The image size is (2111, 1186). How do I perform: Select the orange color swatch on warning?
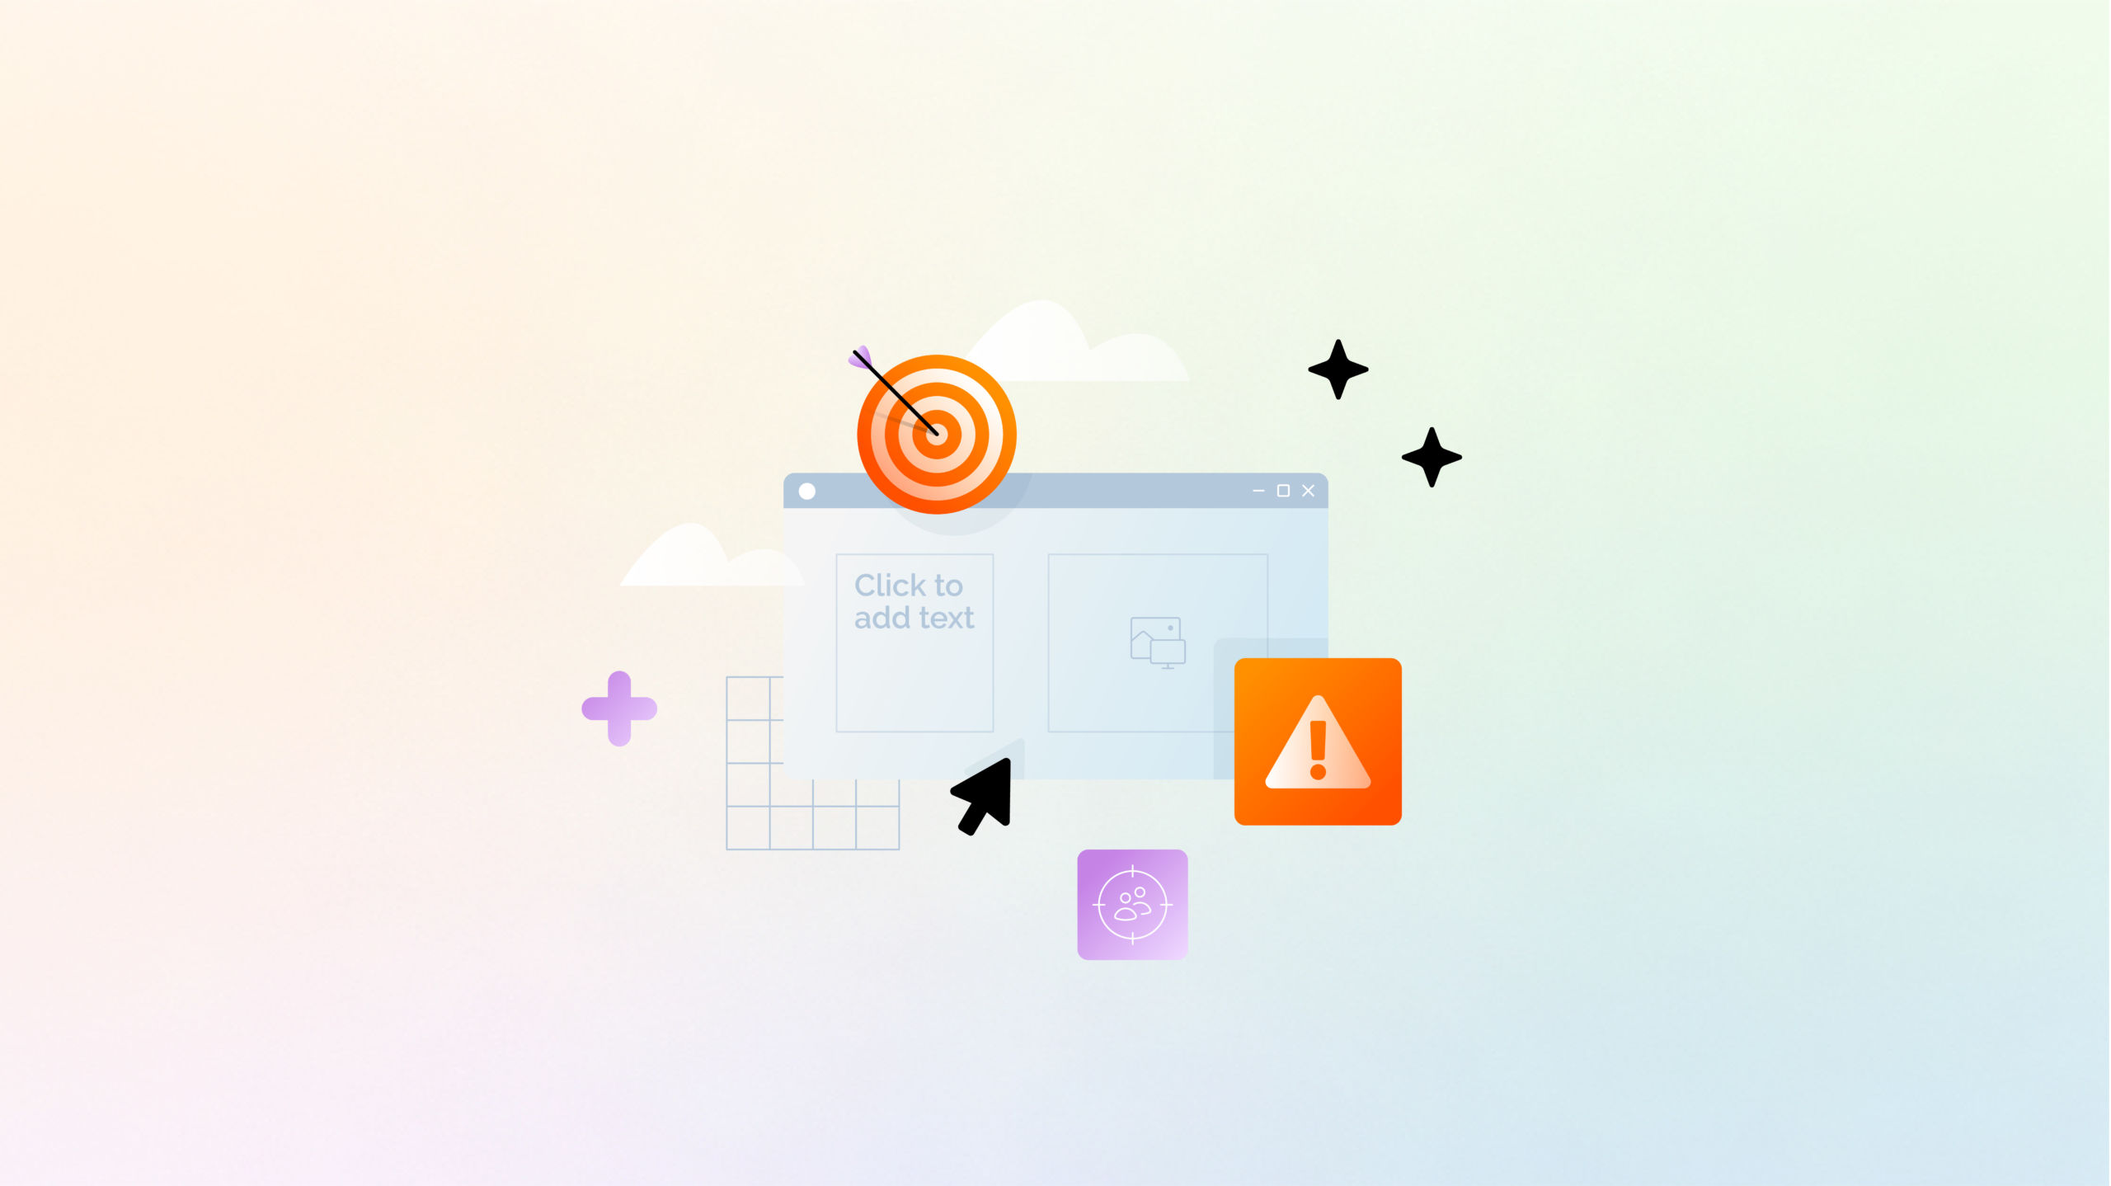pyautogui.click(x=1318, y=740)
